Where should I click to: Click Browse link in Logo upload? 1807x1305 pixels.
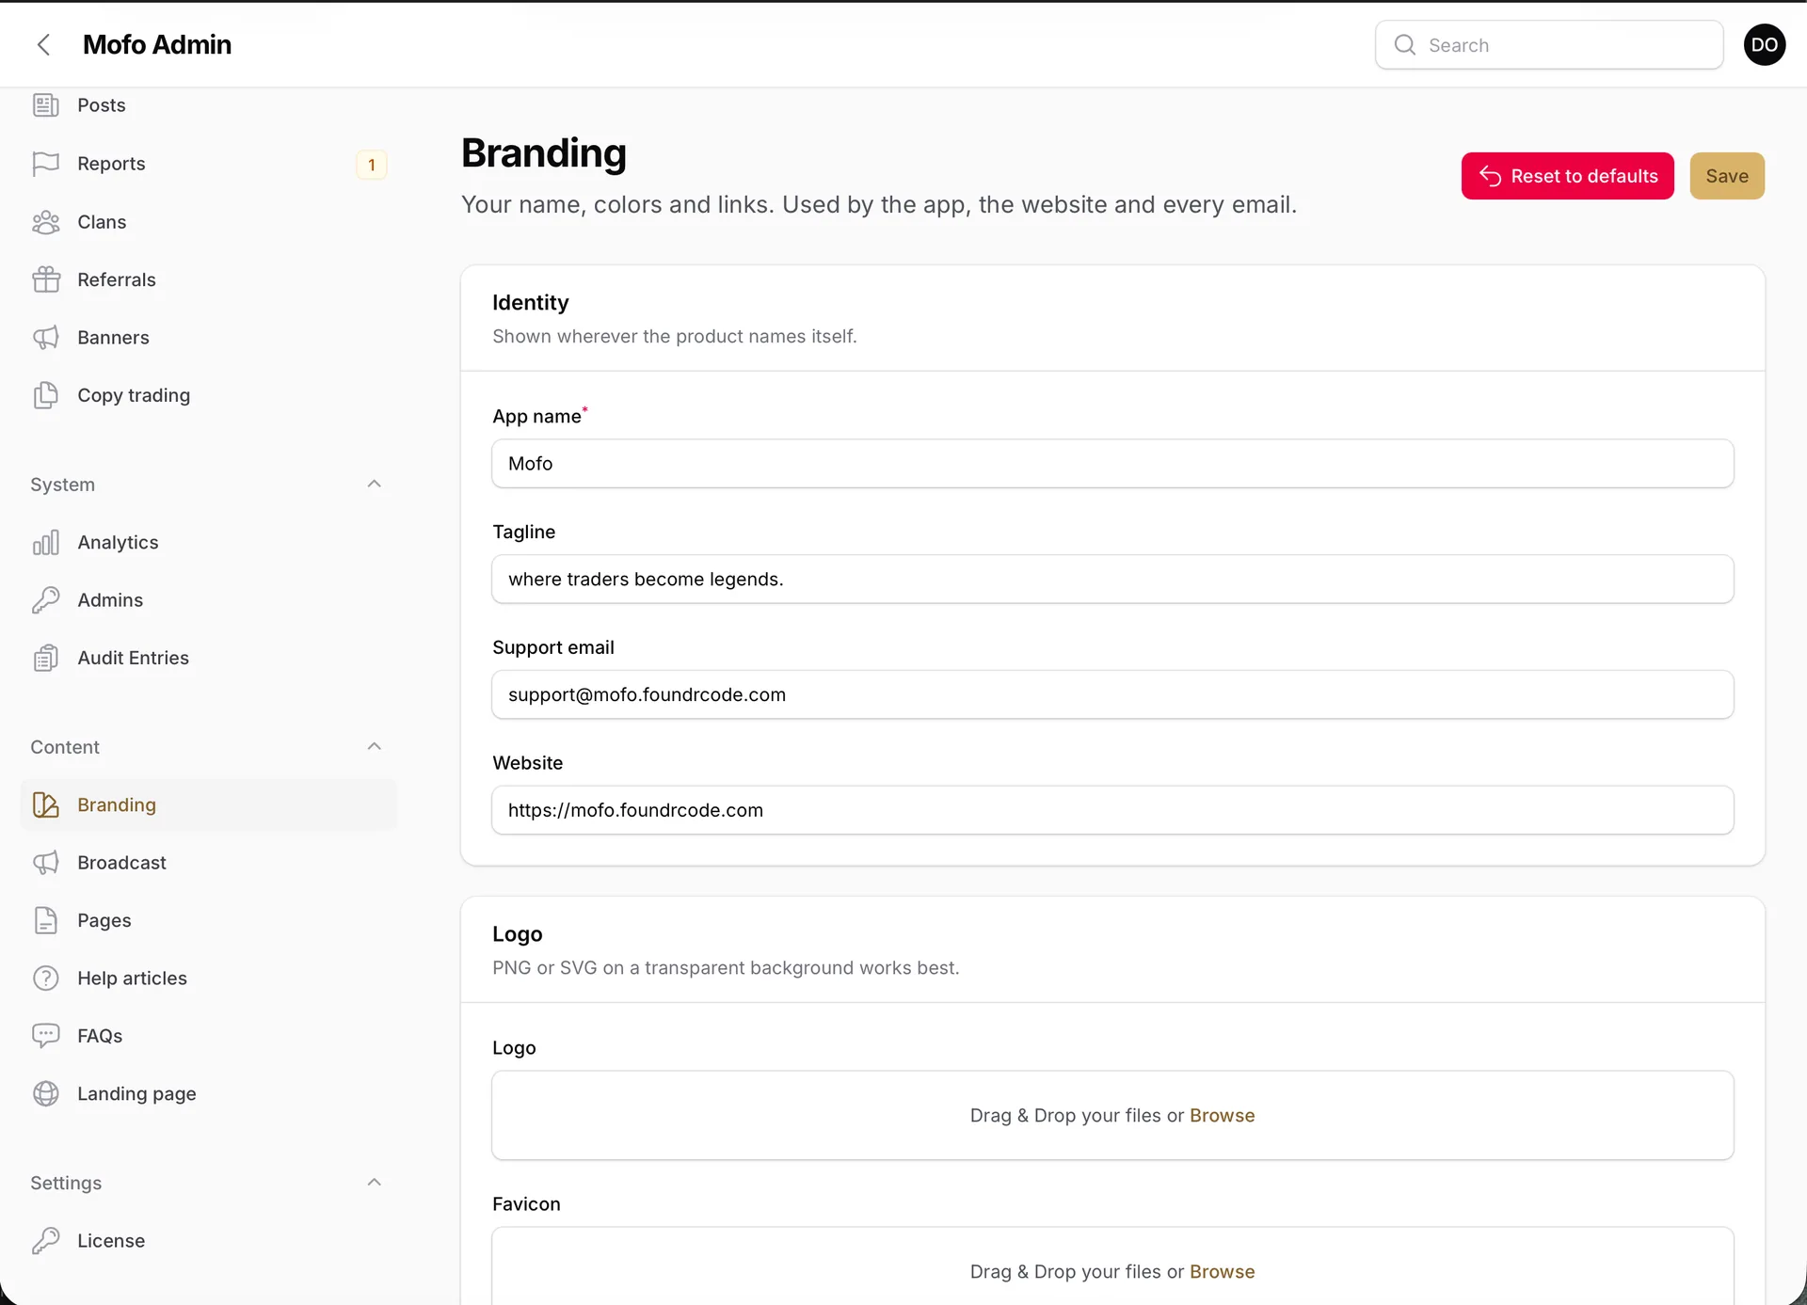[x=1222, y=1115]
